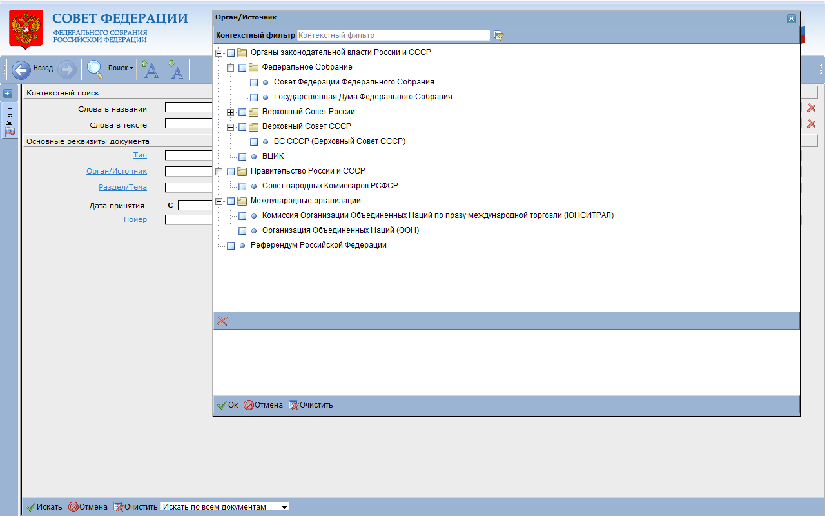Click folder icon of Верховный Совет СССР
This screenshot has height=516, width=825.
tap(253, 126)
